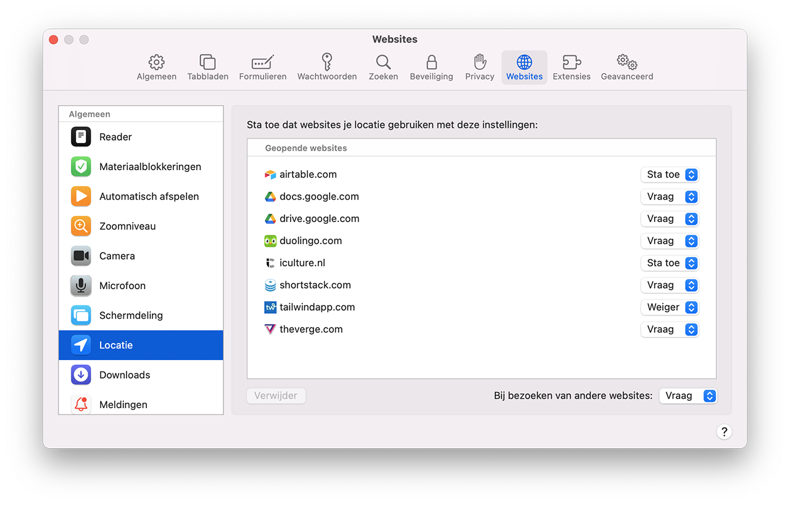This screenshot has width=790, height=505.
Task: Click the tailwindapp.com favicon
Action: (270, 307)
